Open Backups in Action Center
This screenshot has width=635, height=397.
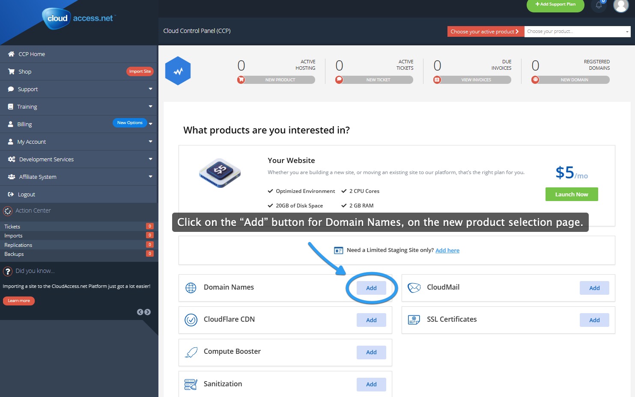point(78,254)
